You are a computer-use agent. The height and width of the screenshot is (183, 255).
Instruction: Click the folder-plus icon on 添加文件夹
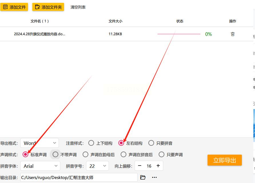point(37,7)
